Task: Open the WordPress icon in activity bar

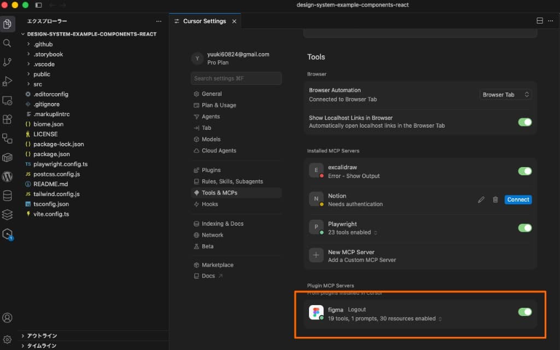Action: [7, 176]
